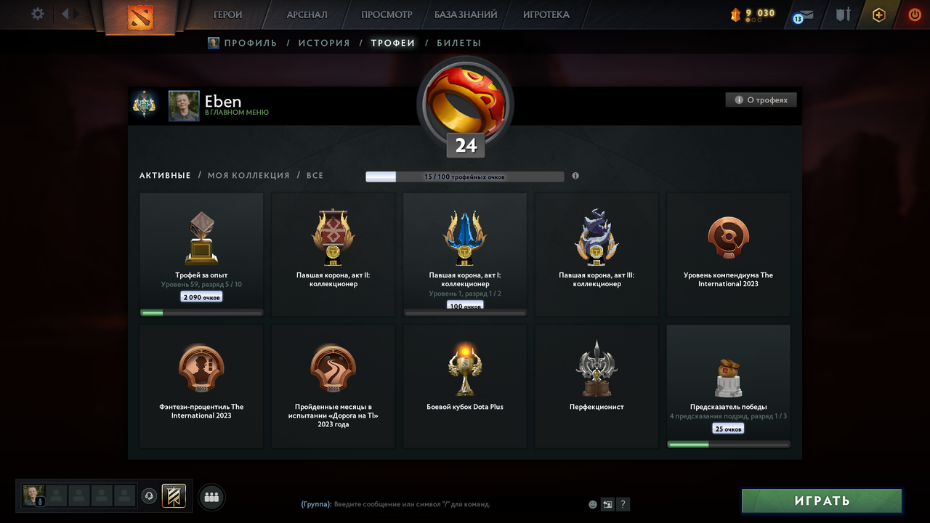Open the Dota Plus gold icon

[878, 15]
